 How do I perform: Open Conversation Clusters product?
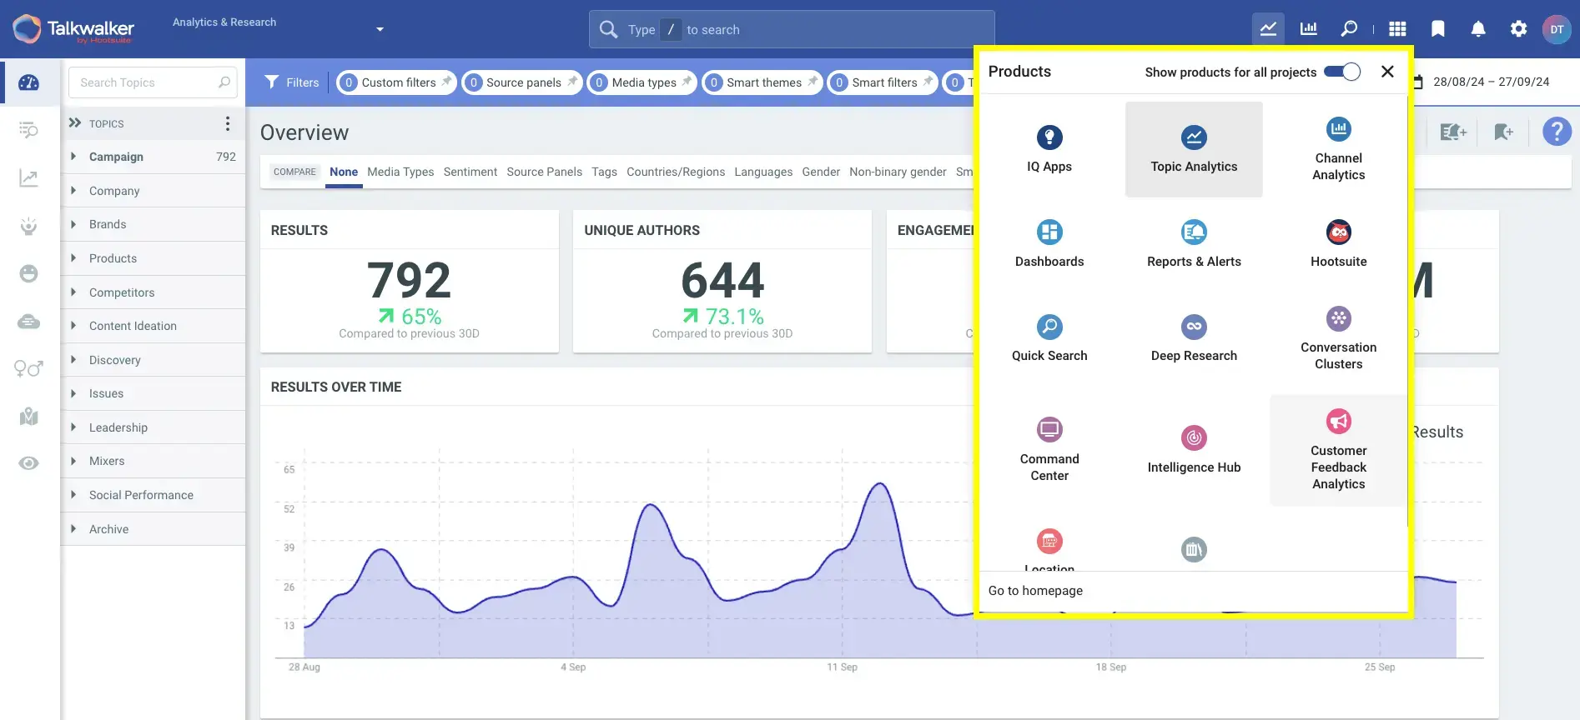tap(1338, 337)
